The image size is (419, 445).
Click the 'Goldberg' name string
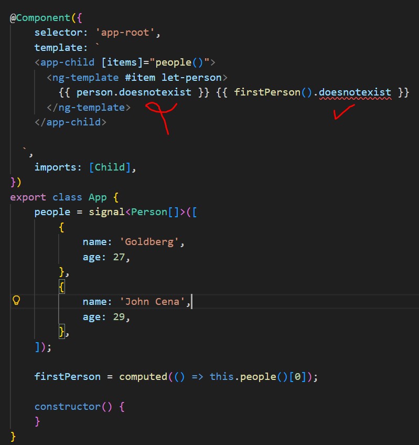pos(149,242)
